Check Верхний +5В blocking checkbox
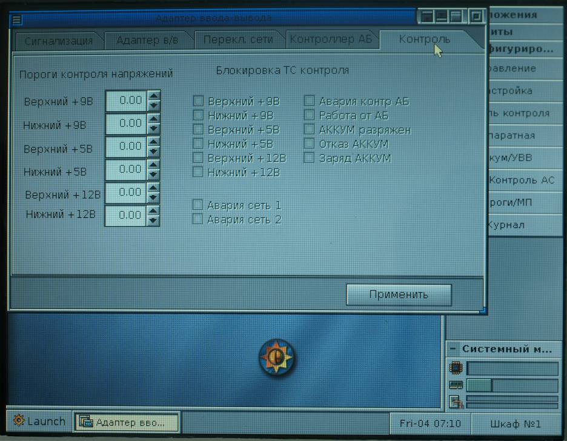The width and height of the screenshot is (567, 441). [x=198, y=129]
